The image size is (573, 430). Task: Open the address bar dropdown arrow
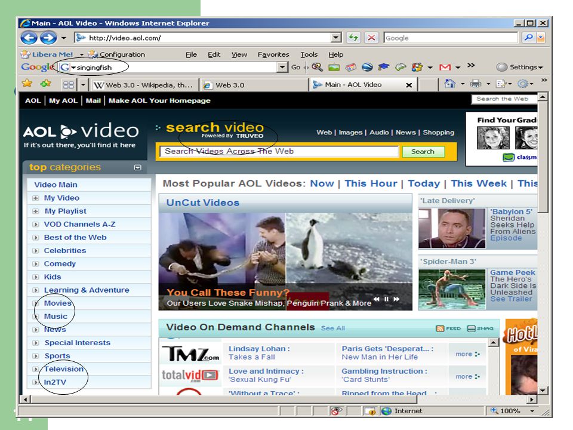pyautogui.click(x=336, y=37)
